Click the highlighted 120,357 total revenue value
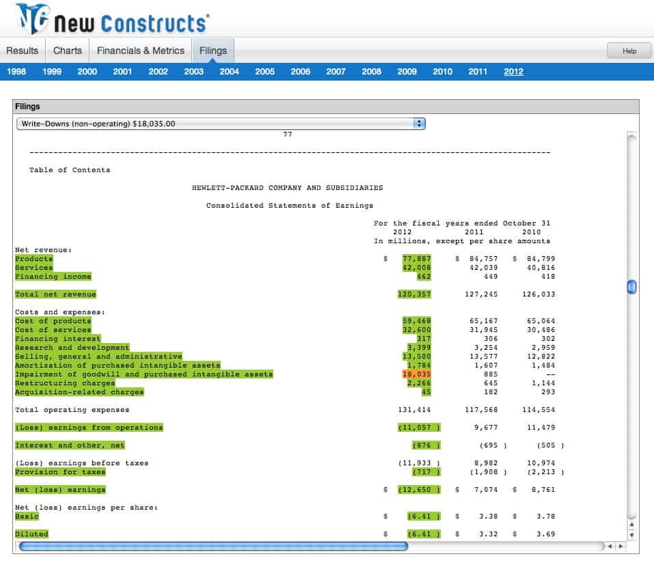 [414, 294]
